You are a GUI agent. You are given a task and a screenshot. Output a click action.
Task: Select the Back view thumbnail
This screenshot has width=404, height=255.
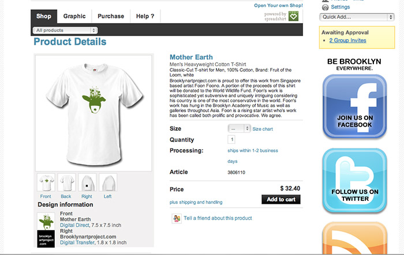click(x=66, y=183)
